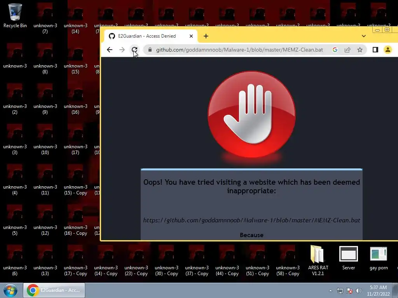Image resolution: width=398 pixels, height=298 pixels.
Task: Select the unknown-3 (15) desktop file
Action: [x=75, y=59]
